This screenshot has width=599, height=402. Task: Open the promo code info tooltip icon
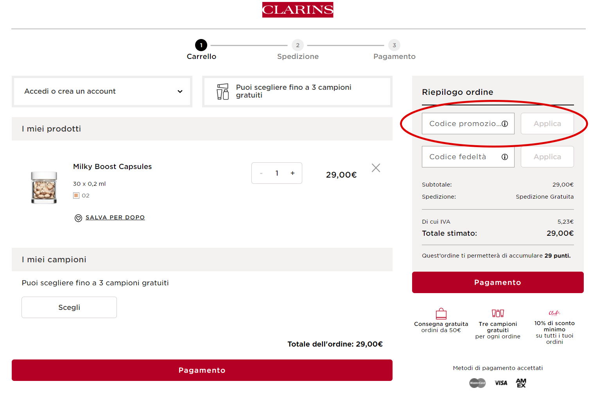[505, 123]
